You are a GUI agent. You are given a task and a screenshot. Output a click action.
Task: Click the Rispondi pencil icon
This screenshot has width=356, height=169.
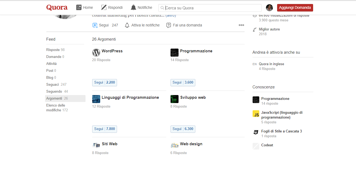(104, 7)
